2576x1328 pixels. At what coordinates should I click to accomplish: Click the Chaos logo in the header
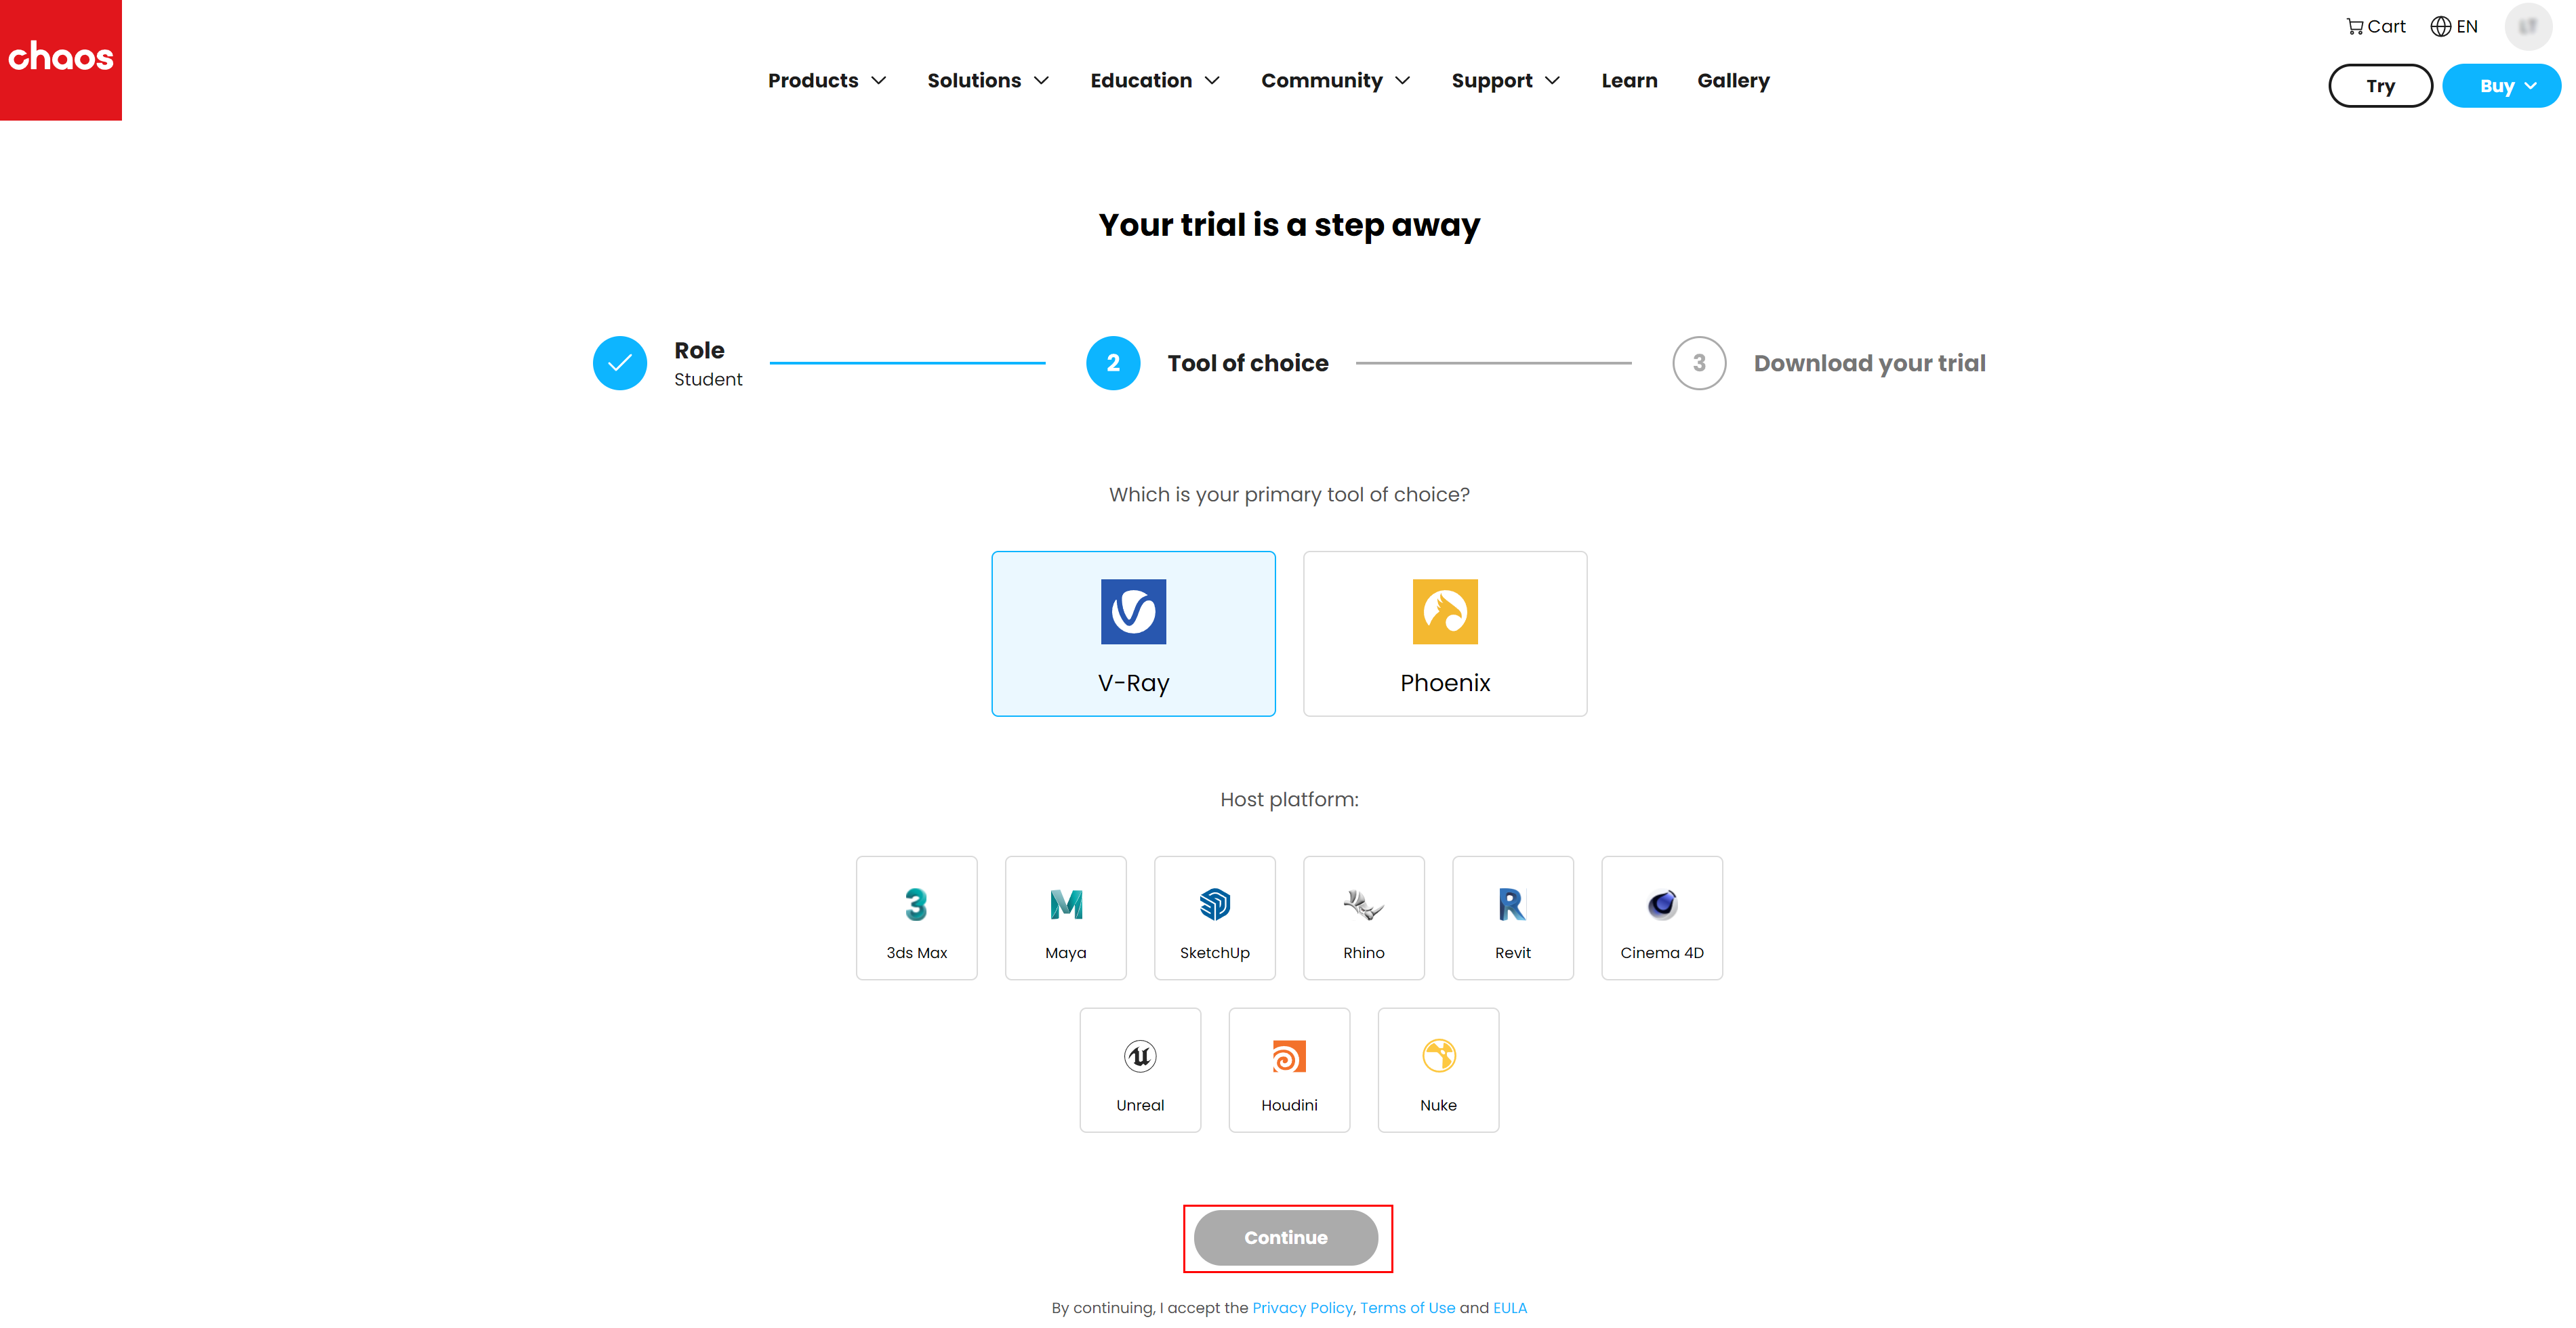click(61, 60)
